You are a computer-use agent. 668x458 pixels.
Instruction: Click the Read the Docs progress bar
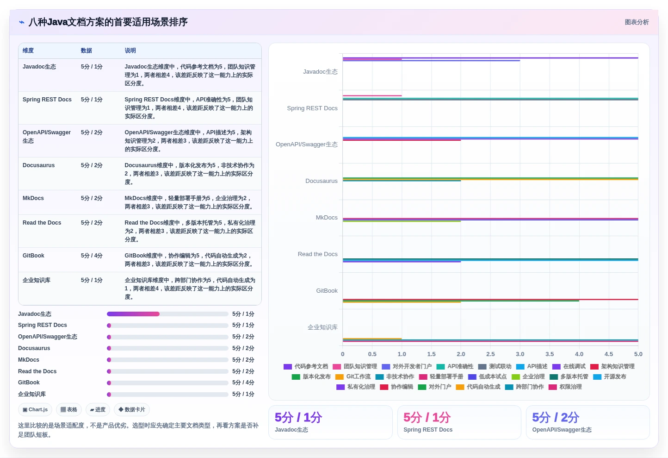click(167, 371)
